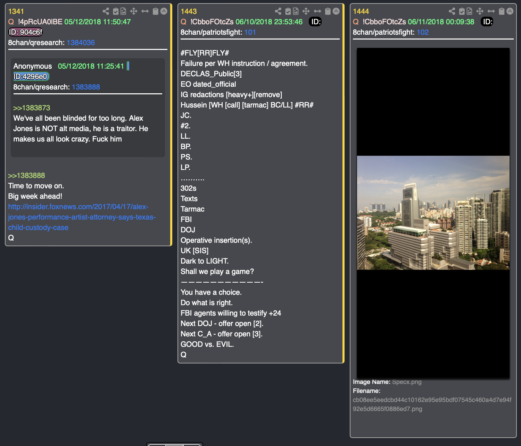Viewport: 521px width, 446px height.
Task: Click four-way move arrows icon on post 1443
Action: tap(306, 11)
